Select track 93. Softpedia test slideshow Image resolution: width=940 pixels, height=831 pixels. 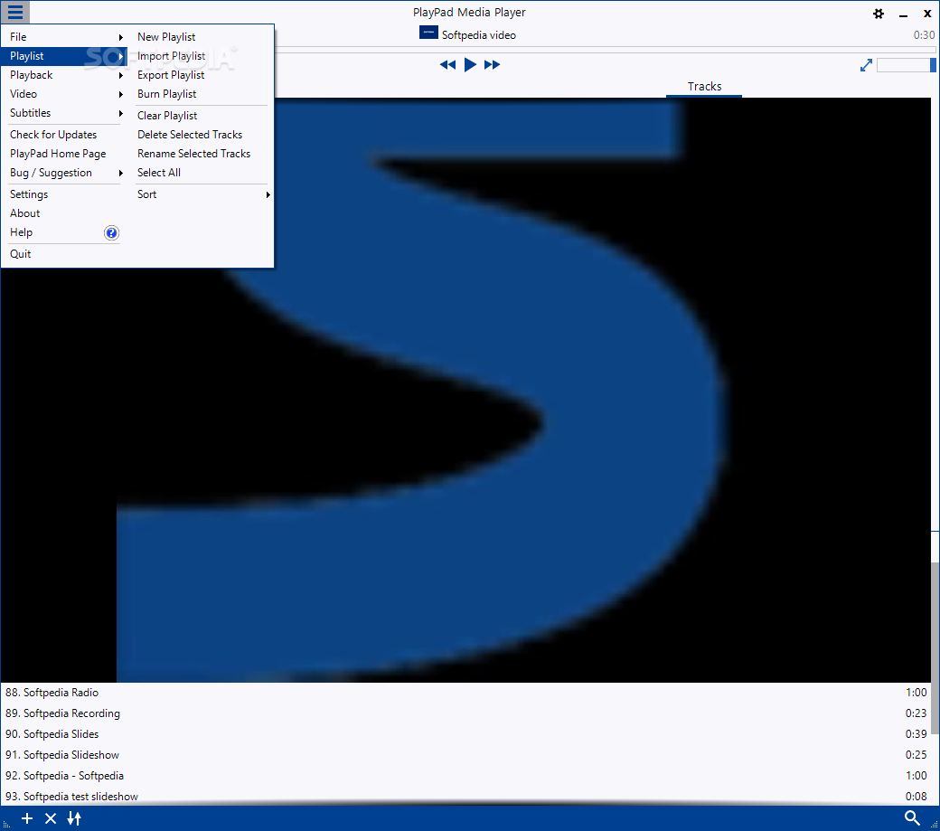465,797
